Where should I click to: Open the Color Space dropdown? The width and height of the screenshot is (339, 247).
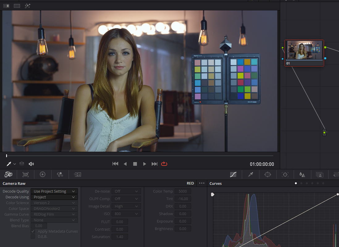point(54,208)
